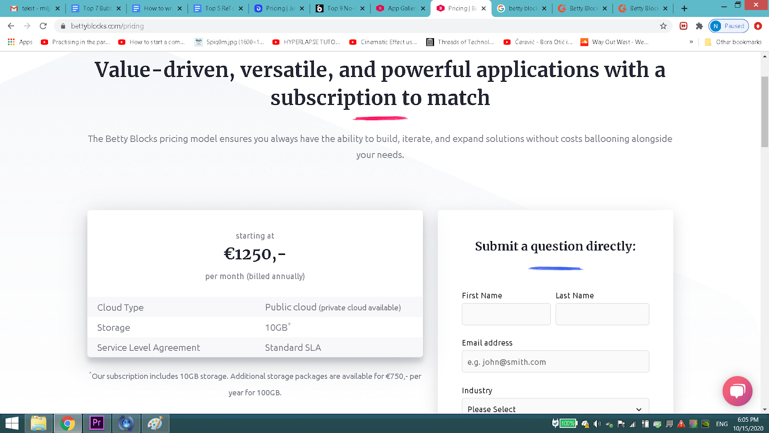The height and width of the screenshot is (433, 769).
Task: Open the Čerević - Bora Otić bookmark
Action: tap(538, 42)
